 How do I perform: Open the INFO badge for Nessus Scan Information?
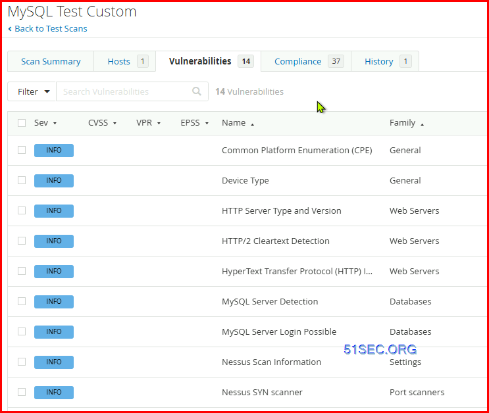[x=54, y=362]
